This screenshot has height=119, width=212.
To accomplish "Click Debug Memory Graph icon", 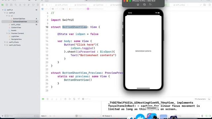I will (x=70, y=99).
